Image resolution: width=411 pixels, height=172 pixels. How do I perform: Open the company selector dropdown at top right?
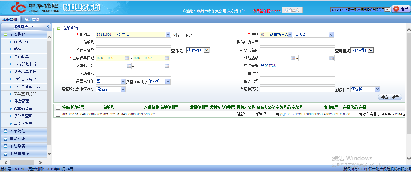click(387, 10)
